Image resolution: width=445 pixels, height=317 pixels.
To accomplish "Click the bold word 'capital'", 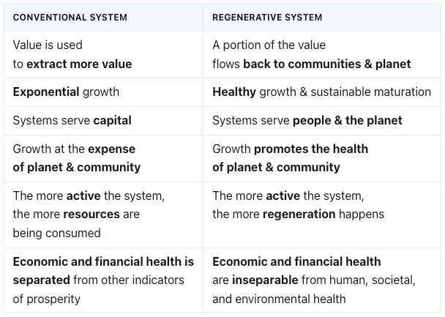I will 113,120.
